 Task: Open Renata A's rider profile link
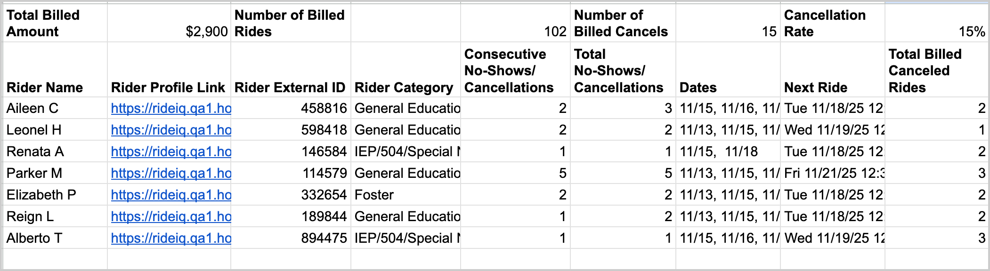pyautogui.click(x=170, y=152)
